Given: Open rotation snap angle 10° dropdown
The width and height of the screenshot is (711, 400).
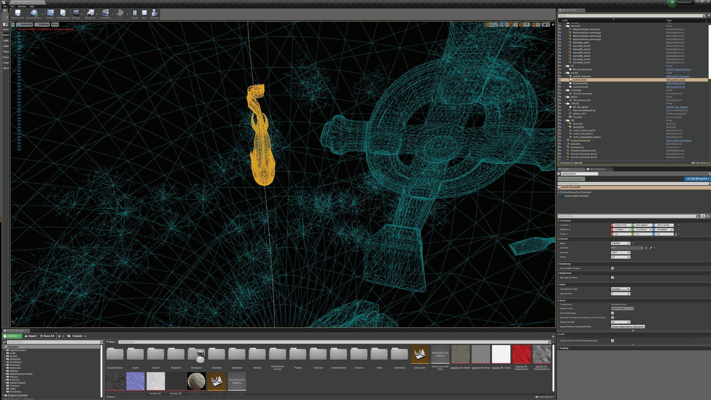Looking at the screenshot, I should [x=527, y=24].
